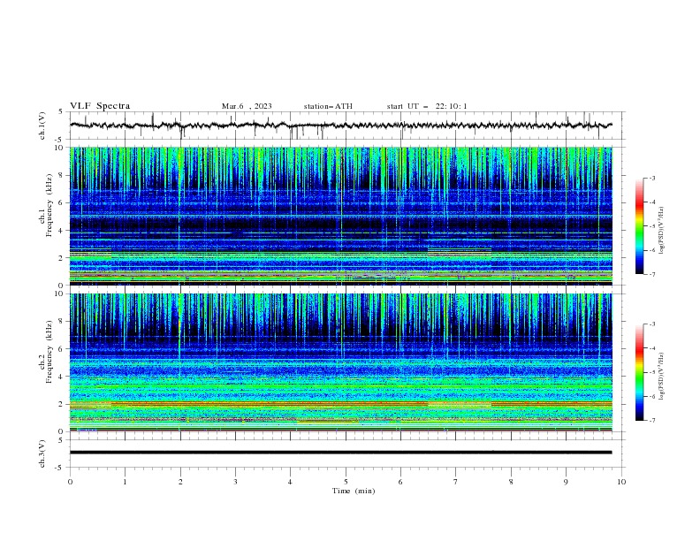Image resolution: width=700 pixels, height=541 pixels.
Task: Click the 'start UT = 22:10:1' text
Action: click(x=427, y=106)
